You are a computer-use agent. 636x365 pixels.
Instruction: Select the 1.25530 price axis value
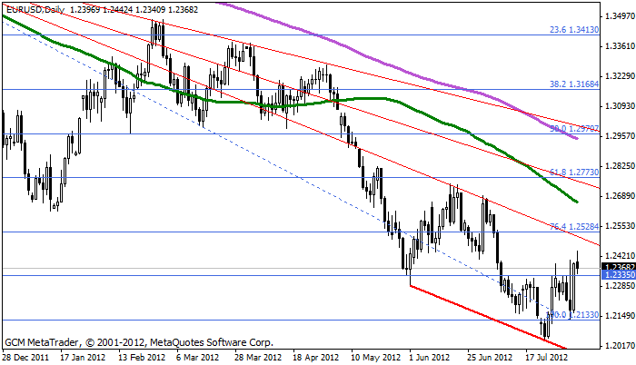click(x=620, y=225)
